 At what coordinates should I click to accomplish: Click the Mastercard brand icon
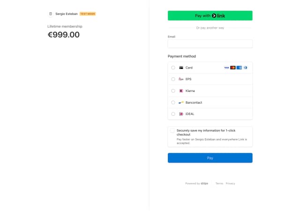(x=233, y=68)
